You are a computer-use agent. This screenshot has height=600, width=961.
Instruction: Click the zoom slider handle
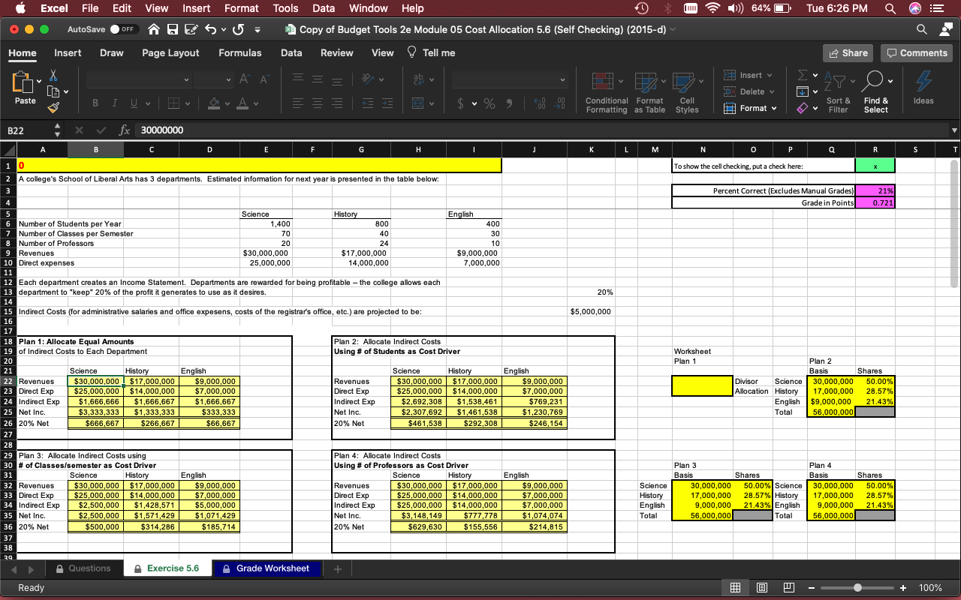858,587
